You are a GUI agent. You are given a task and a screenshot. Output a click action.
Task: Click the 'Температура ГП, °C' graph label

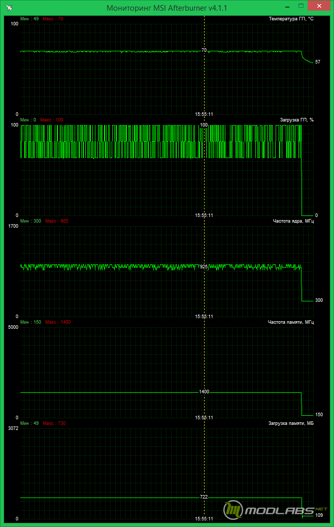point(291,19)
